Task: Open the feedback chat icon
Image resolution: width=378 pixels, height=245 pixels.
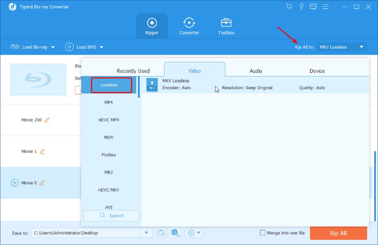Action: coord(313,7)
